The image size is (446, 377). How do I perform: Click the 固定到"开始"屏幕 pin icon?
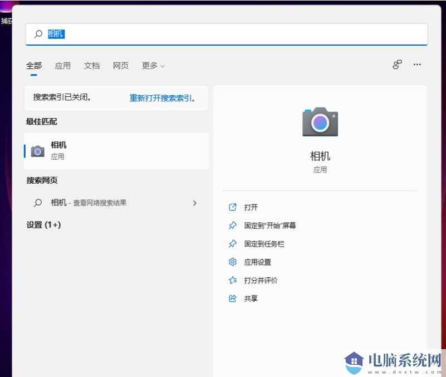(x=232, y=225)
